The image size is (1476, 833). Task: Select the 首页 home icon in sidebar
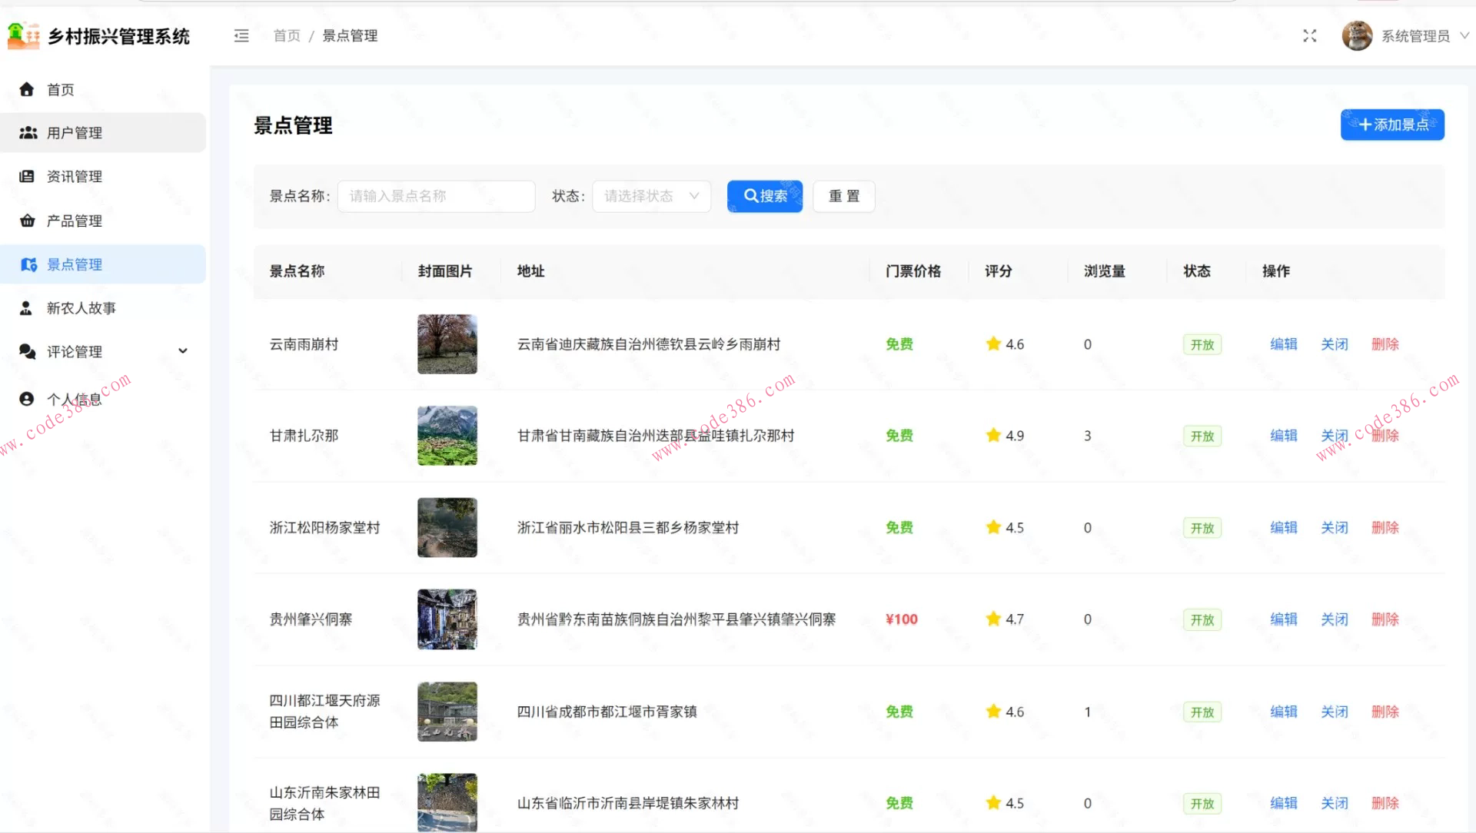pos(28,88)
